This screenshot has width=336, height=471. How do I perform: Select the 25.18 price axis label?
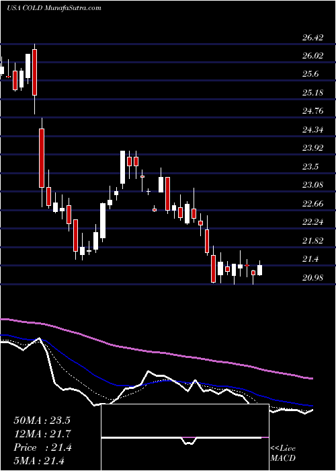pyautogui.click(x=312, y=93)
